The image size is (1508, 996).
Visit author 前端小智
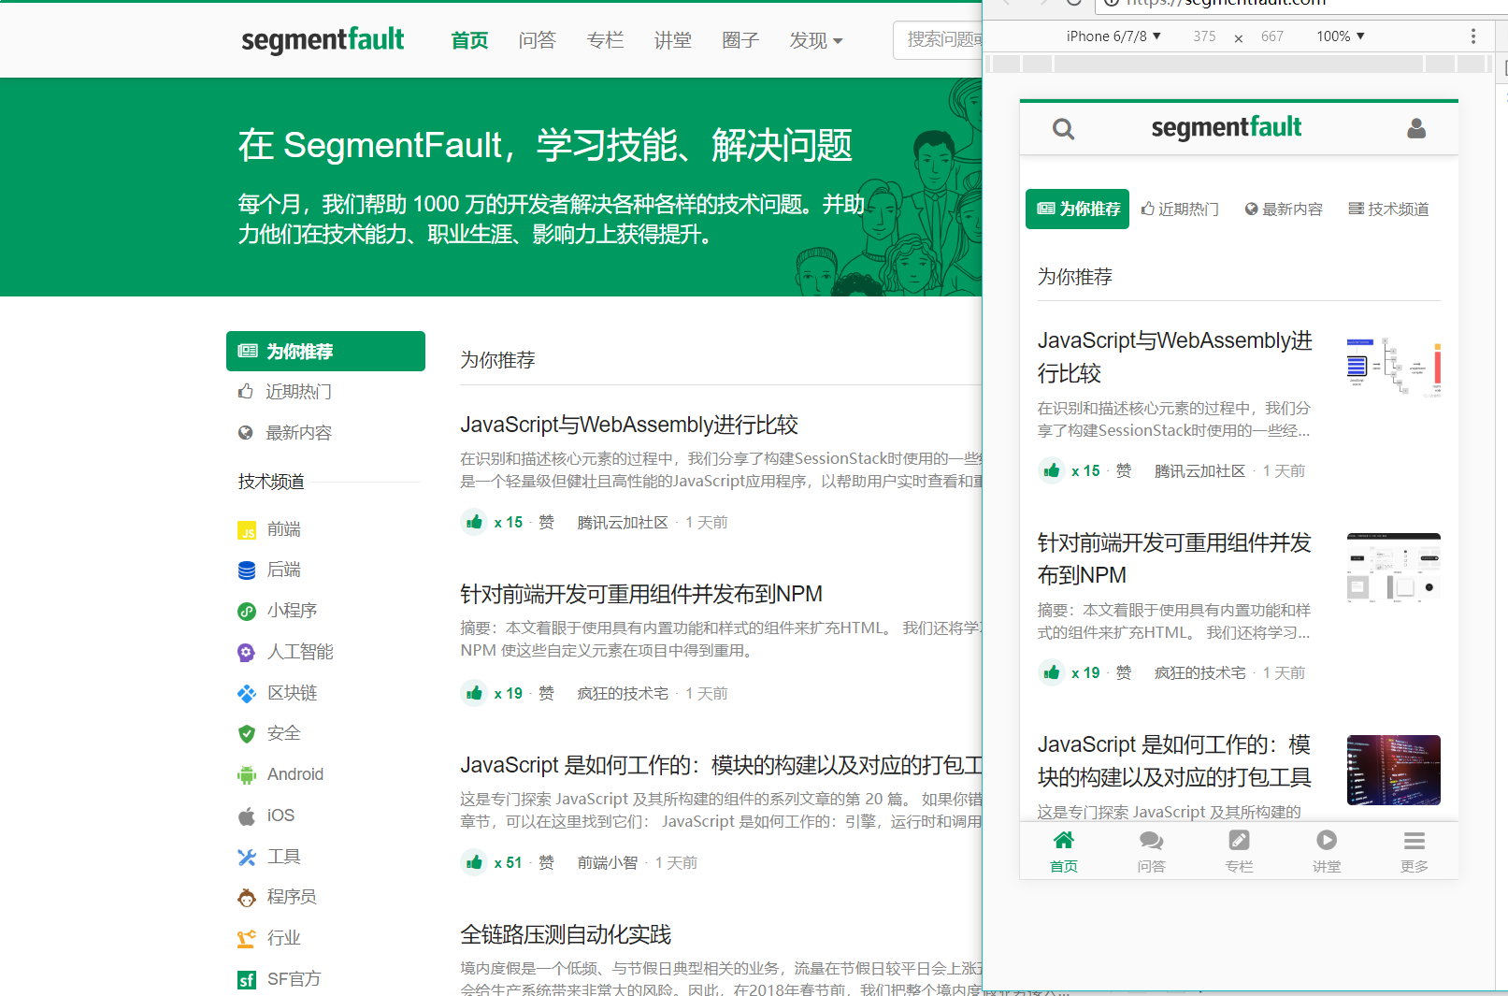[x=608, y=862]
